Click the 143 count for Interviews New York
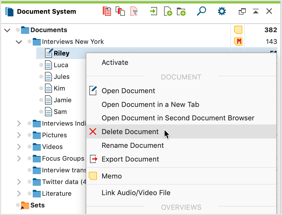Image resolution: width=282 pixels, height=215 pixels. coord(271,41)
